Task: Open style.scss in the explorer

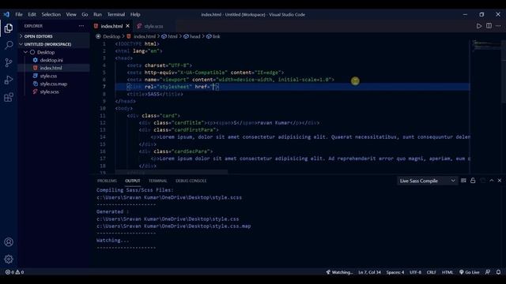Action: [49, 92]
